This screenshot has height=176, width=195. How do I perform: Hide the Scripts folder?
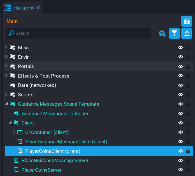point(180,95)
